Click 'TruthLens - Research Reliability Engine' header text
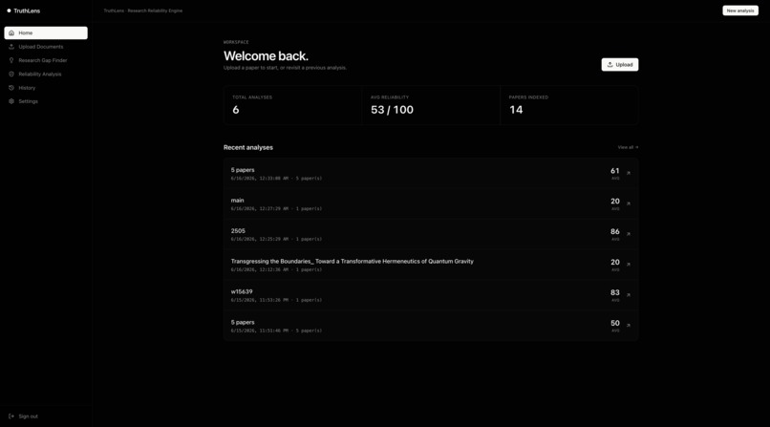770x427 pixels. point(143,11)
